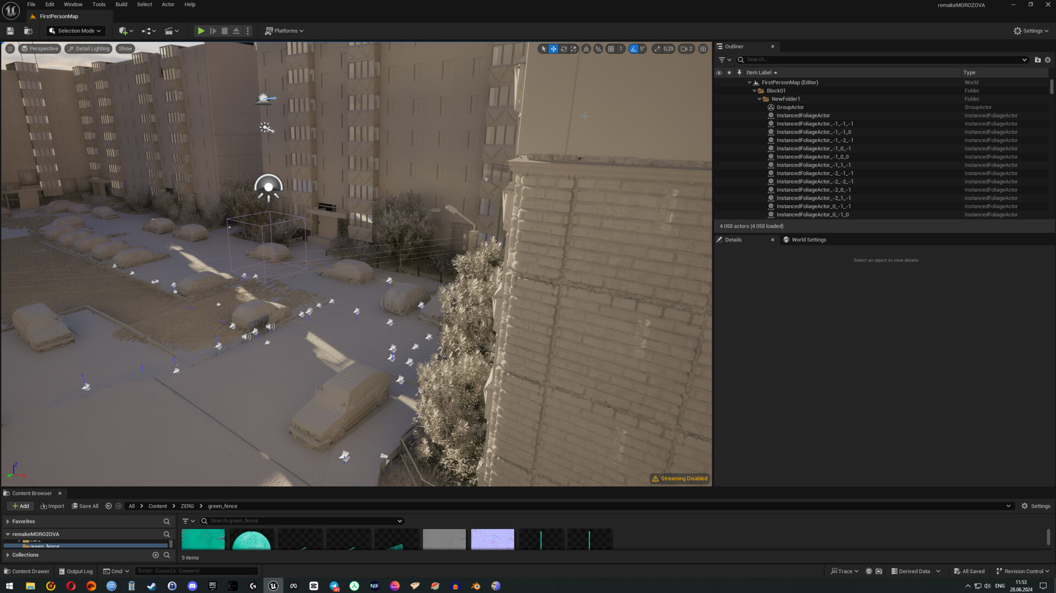The image size is (1056, 593).
Task: Save current level with floppy icon
Action: click(10, 31)
